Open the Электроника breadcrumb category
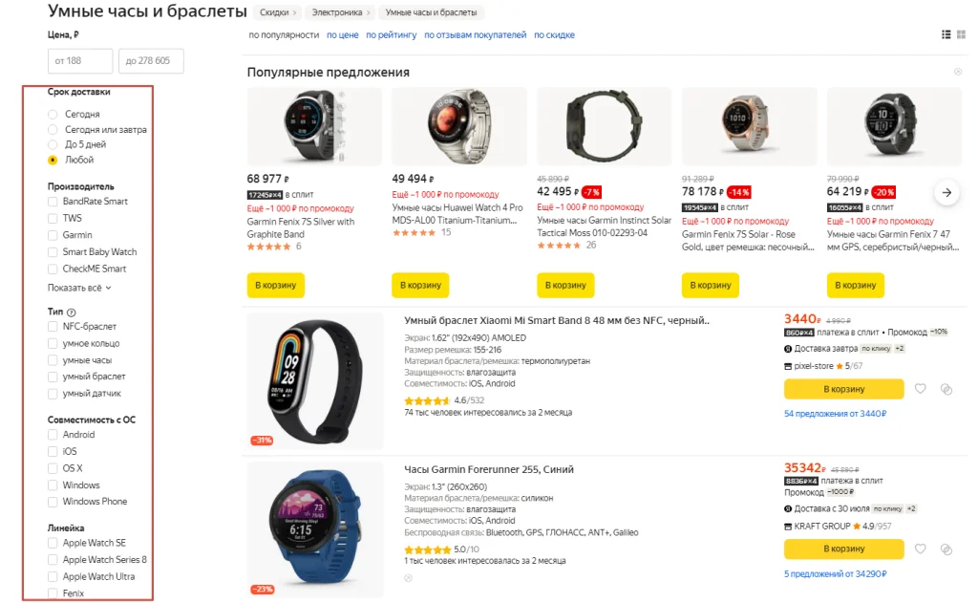 [x=337, y=13]
